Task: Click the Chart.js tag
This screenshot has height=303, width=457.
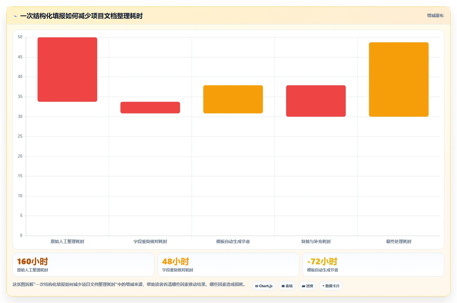Action: [263, 286]
